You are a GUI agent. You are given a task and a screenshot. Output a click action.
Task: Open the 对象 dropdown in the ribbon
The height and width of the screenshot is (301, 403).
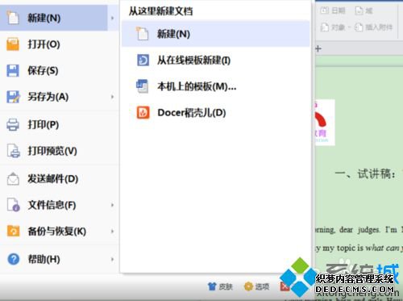tap(335, 27)
